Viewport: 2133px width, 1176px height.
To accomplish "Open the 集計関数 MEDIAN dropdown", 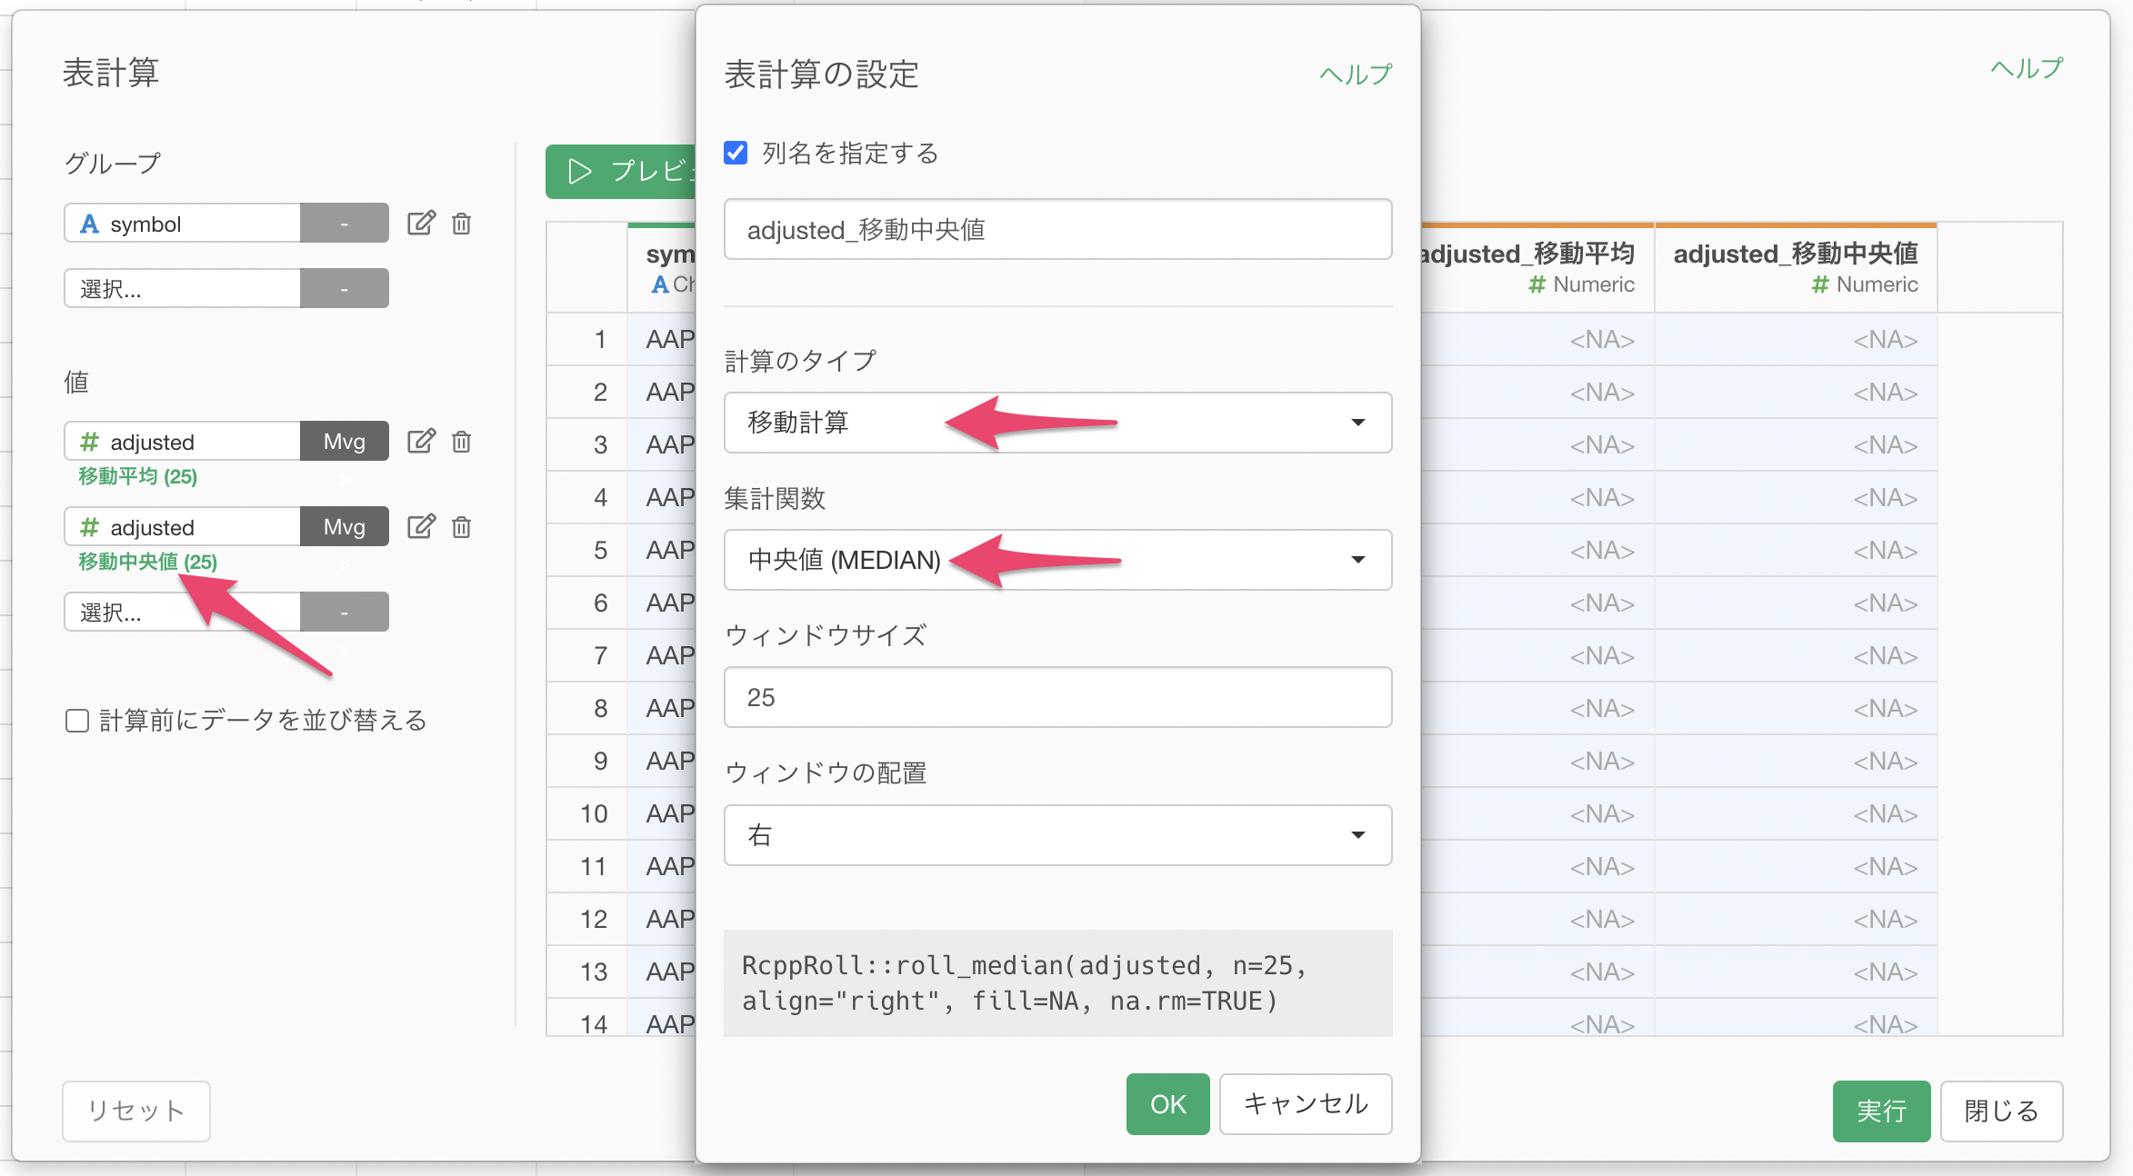I will tap(1057, 560).
